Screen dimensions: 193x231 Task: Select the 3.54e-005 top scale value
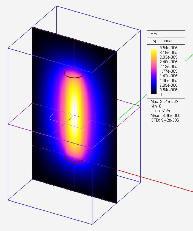(x=169, y=48)
